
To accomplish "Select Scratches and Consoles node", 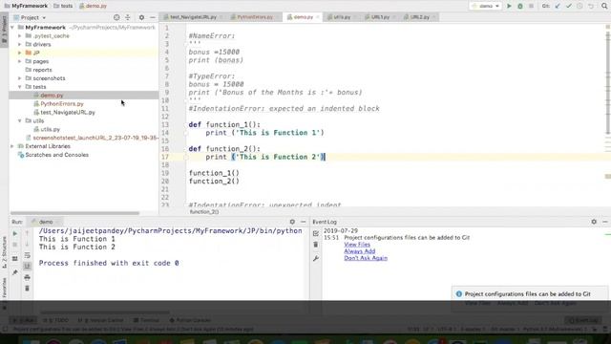I will click(x=57, y=155).
